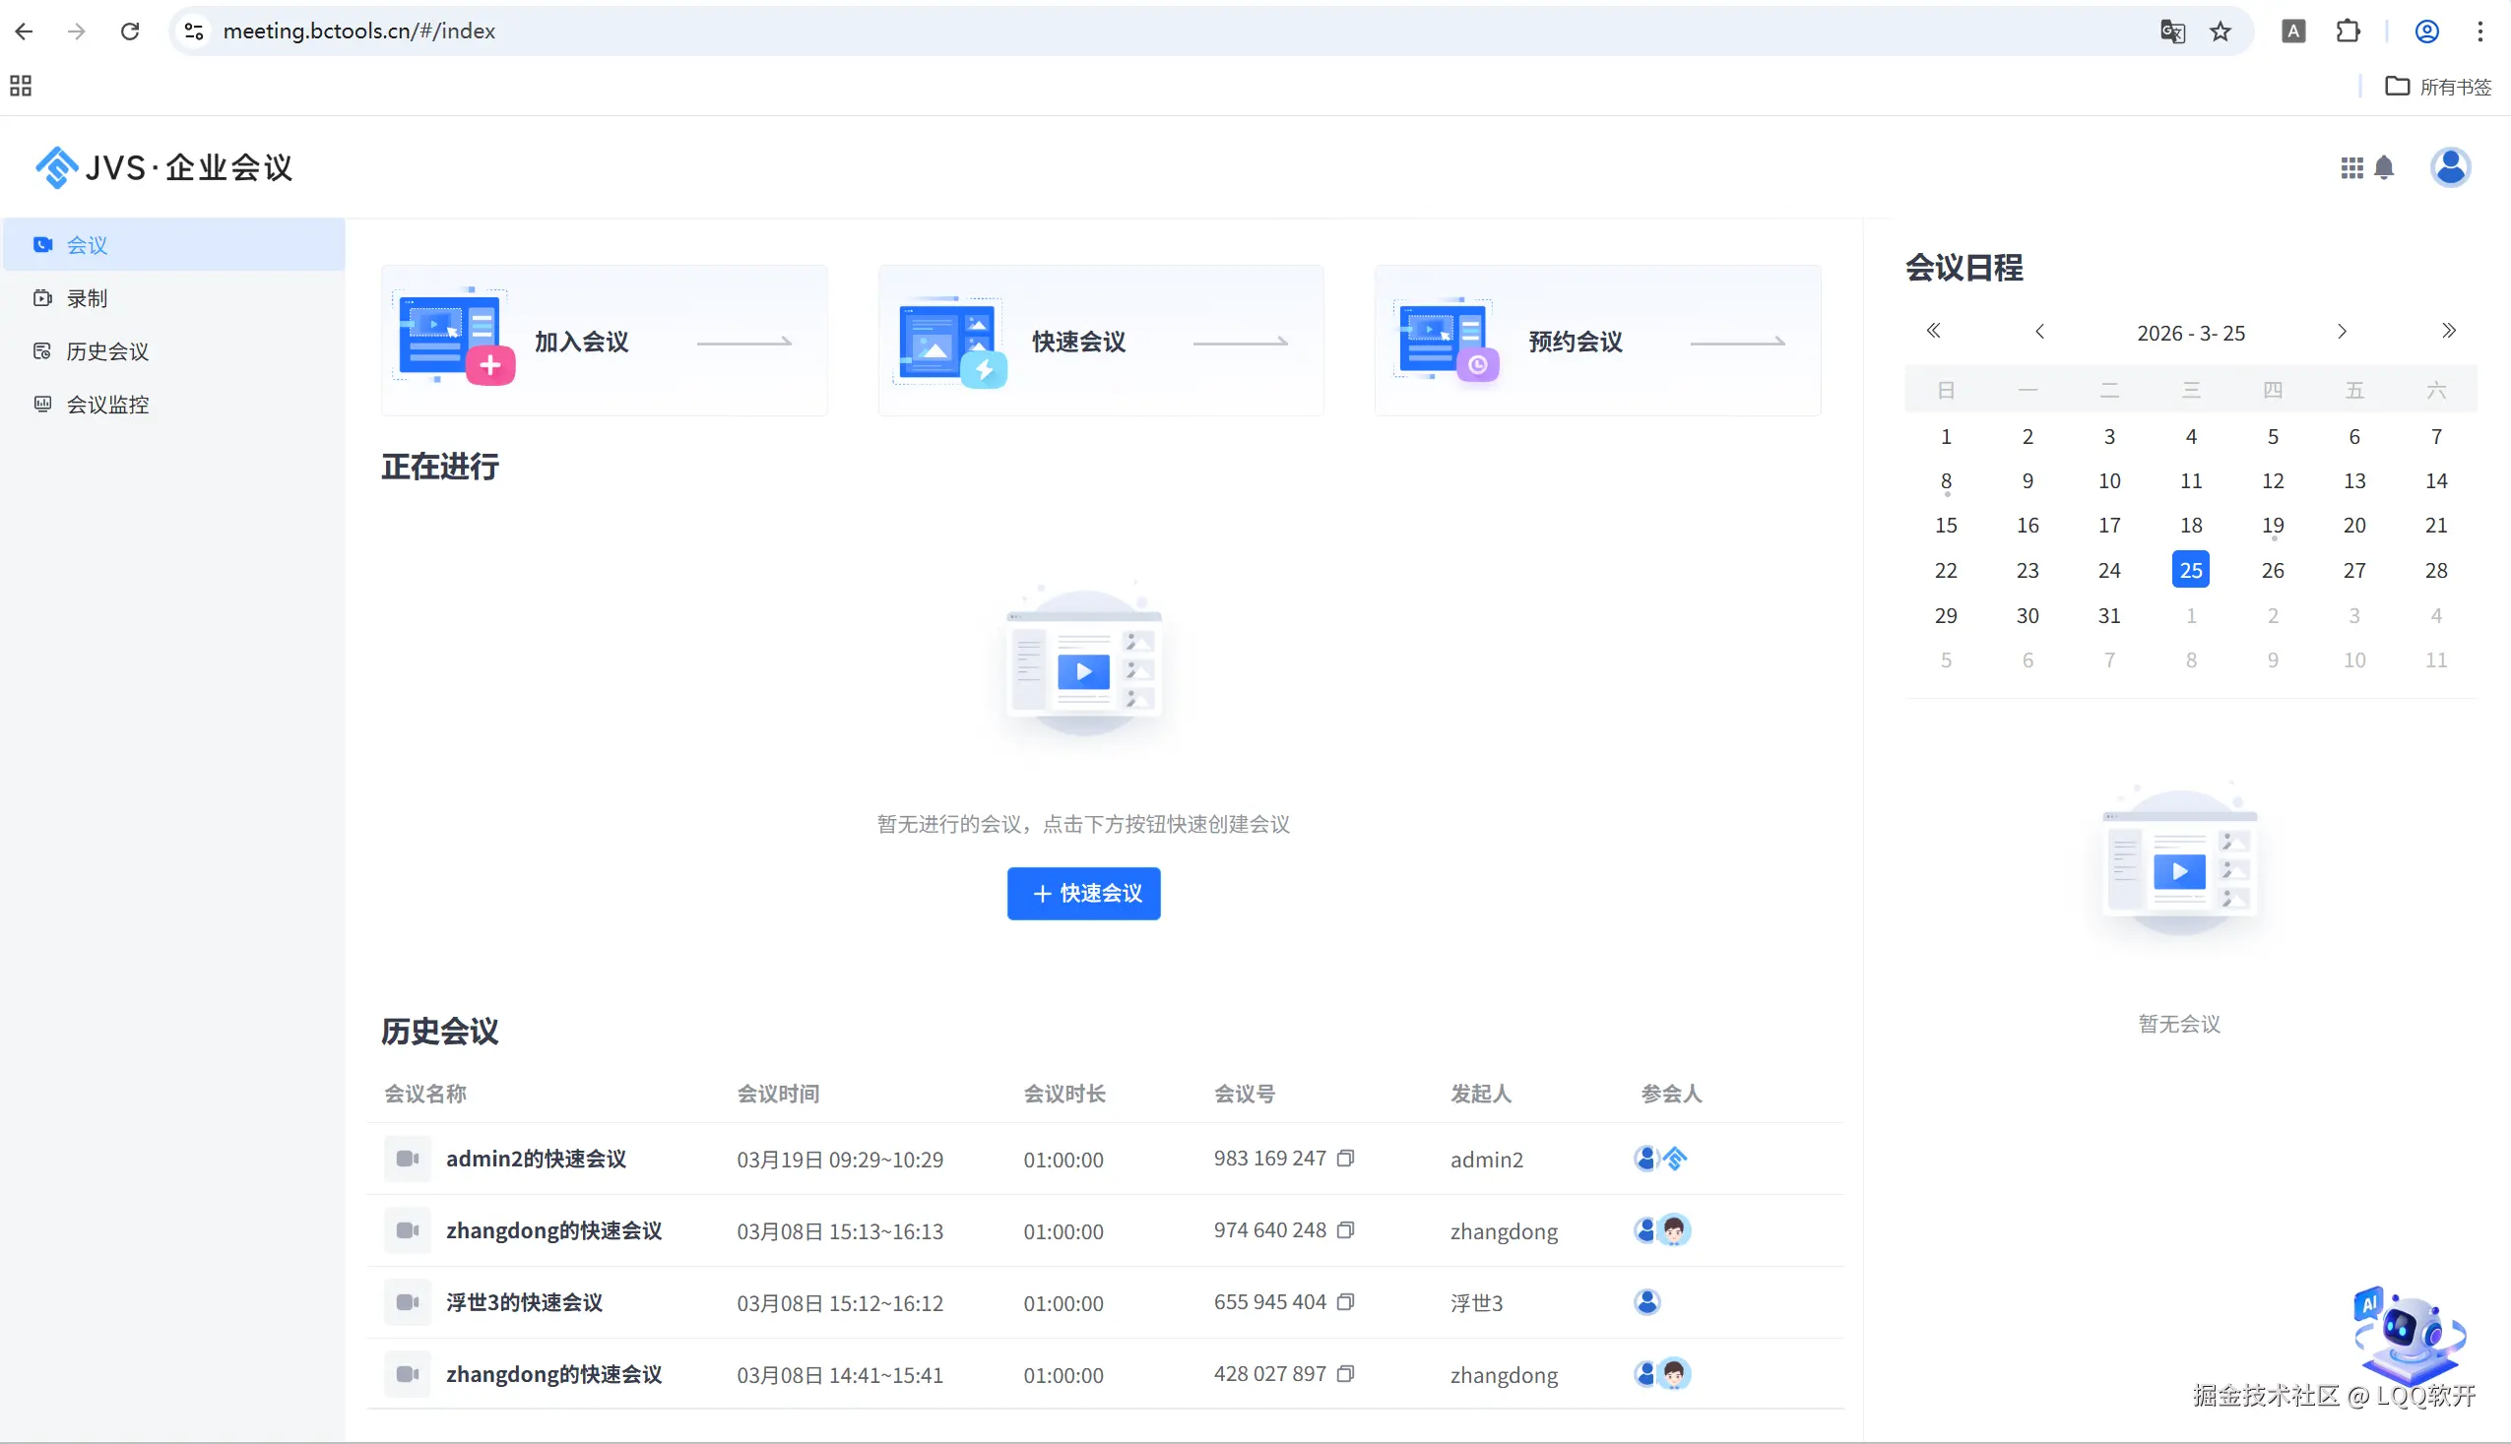Select day 19 in the calendar

[2272, 526]
